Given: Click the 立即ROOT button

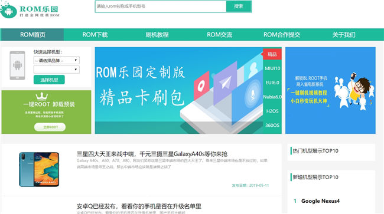Looking at the screenshot, I should (50, 127).
